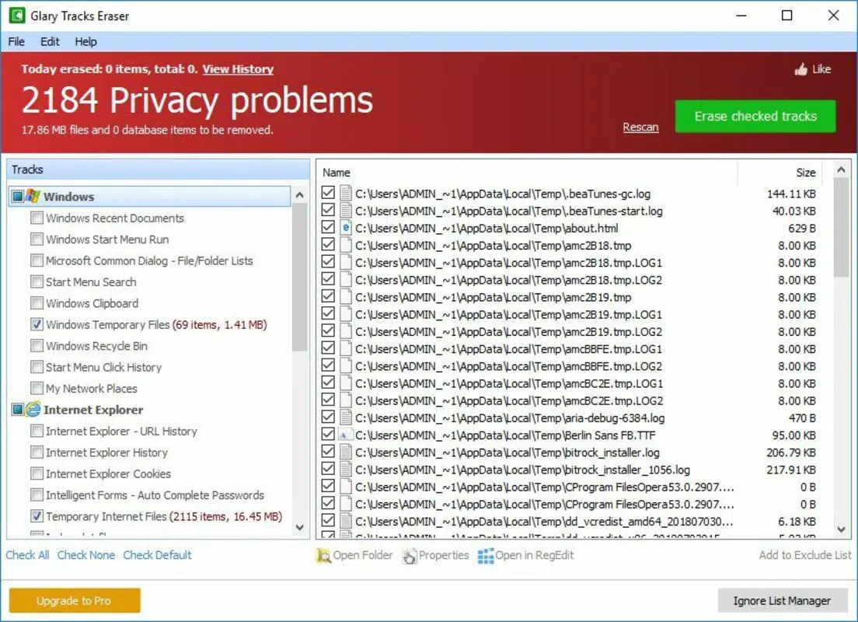Click the file icon for dd_vcredist_amd64 log

[345, 521]
